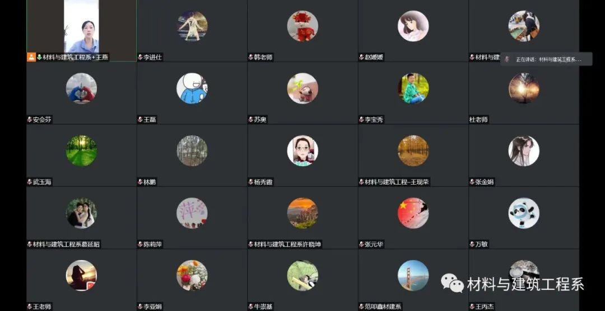
Task: Click active green microphone icon for 王燕
Action: coord(39,58)
